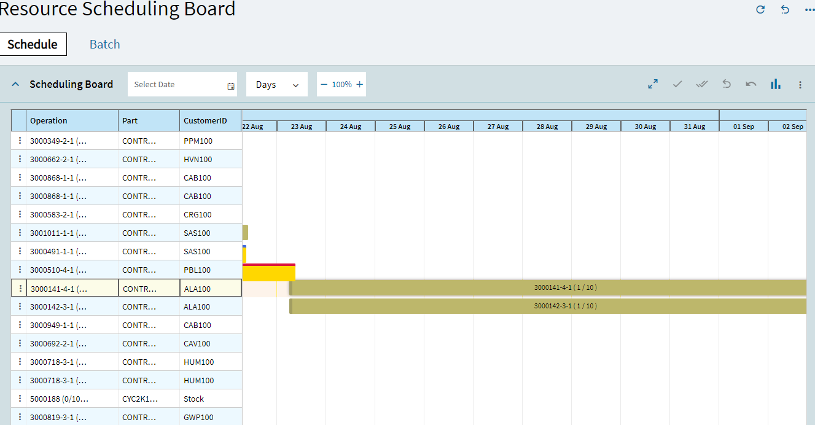Expand the scheduling board to fullscreen
This screenshot has width=815, height=425.
click(x=653, y=84)
